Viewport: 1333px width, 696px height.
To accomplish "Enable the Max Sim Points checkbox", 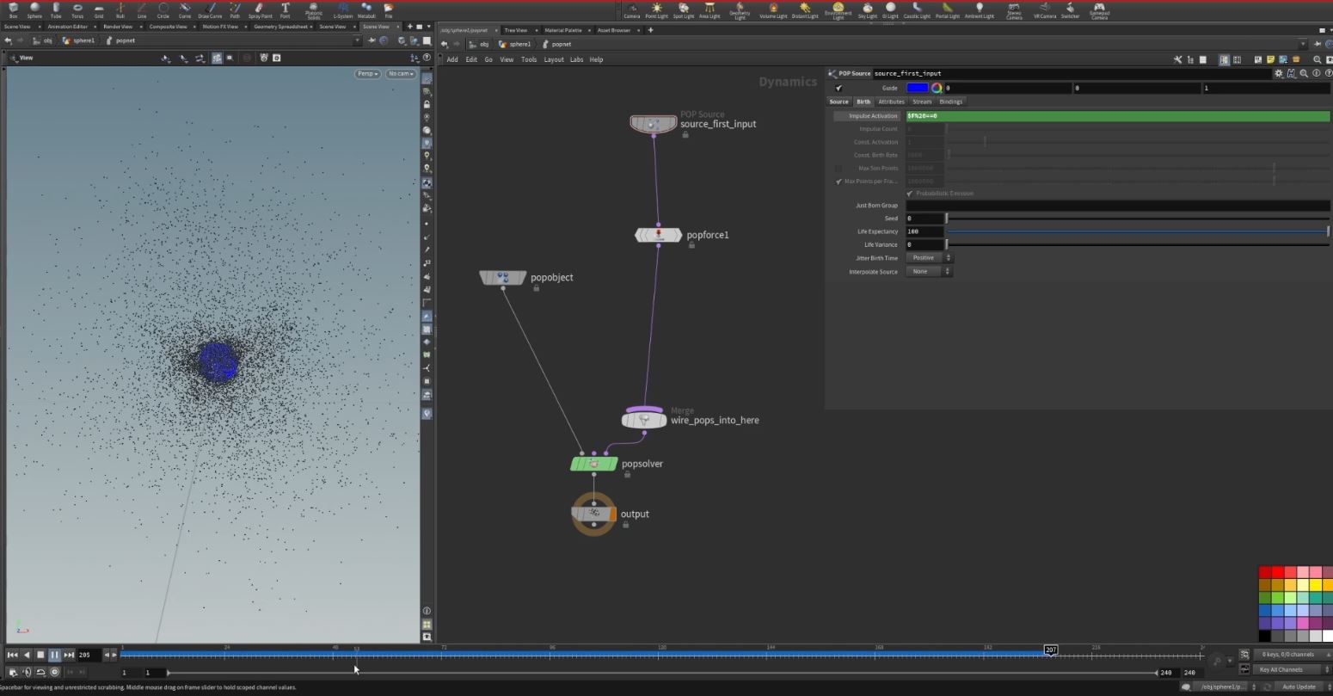I will click(x=838, y=168).
